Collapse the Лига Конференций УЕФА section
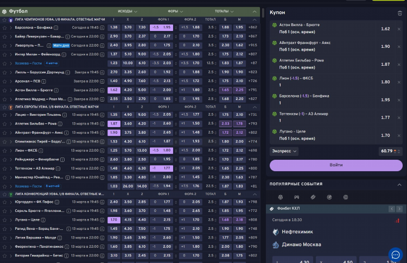This screenshot has width=407, height=263. [255, 194]
